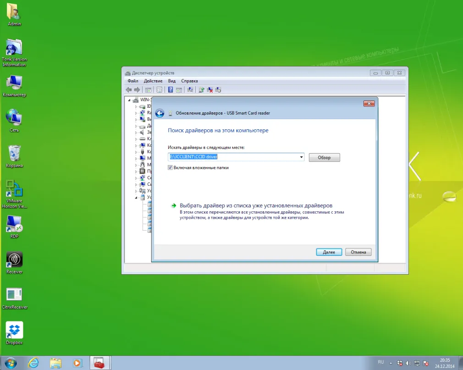463x370 pixels.
Task: Open Help via the blue question-mark toolbar icon
Action: click(171, 90)
